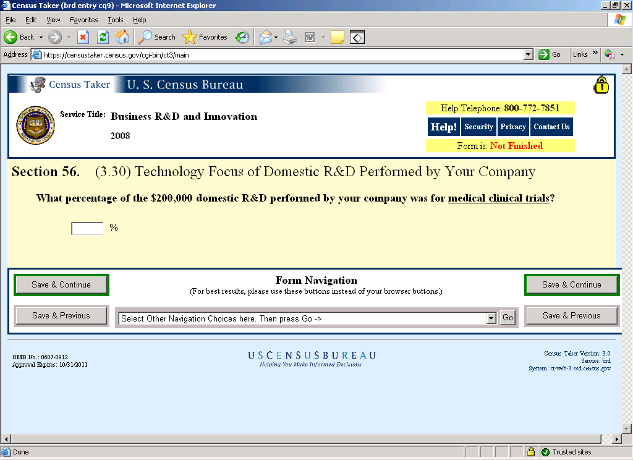Click the page icon in the address bar
The image size is (633, 460).
click(x=36, y=54)
